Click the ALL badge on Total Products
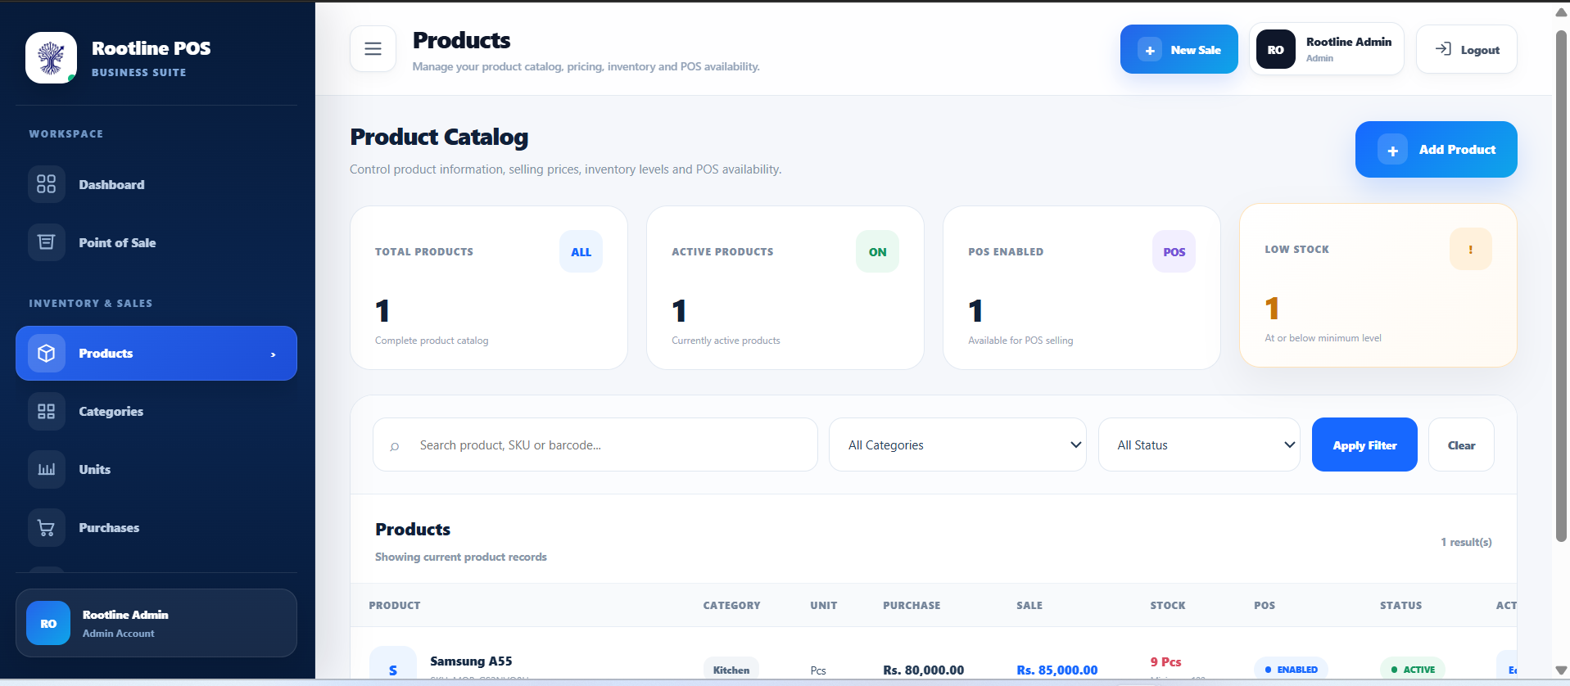 click(581, 251)
